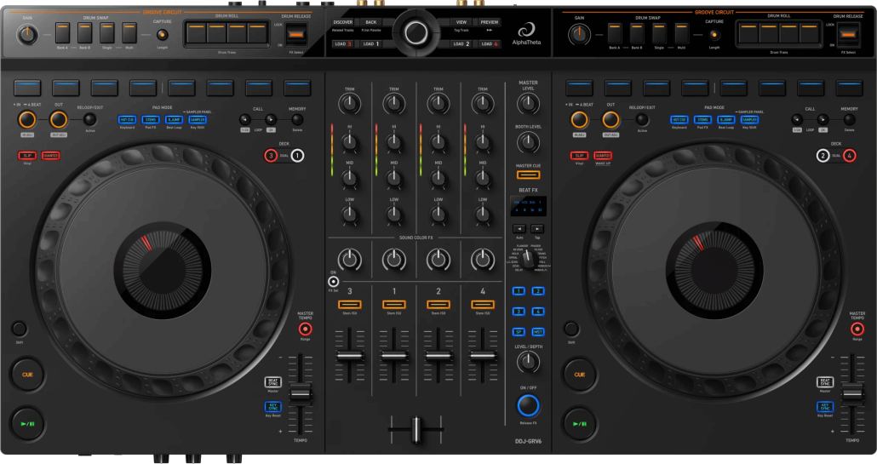Switch left deck pads to Stems mode
The image size is (877, 464).
(151, 120)
